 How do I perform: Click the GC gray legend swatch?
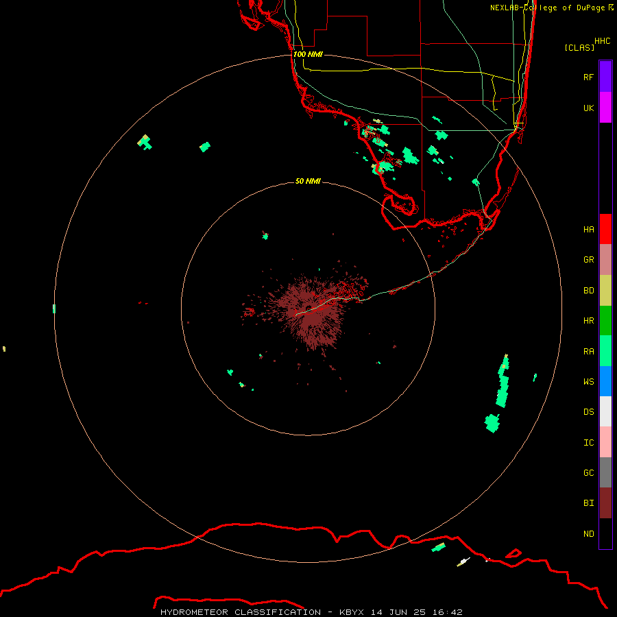(605, 472)
